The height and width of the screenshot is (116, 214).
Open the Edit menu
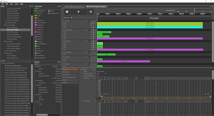coord(7,4)
